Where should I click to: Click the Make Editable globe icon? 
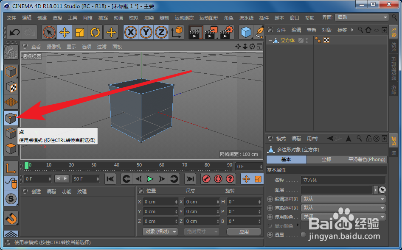tap(11, 52)
